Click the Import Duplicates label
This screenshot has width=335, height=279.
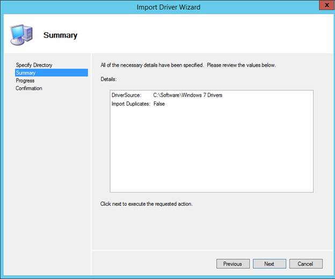click(x=130, y=104)
